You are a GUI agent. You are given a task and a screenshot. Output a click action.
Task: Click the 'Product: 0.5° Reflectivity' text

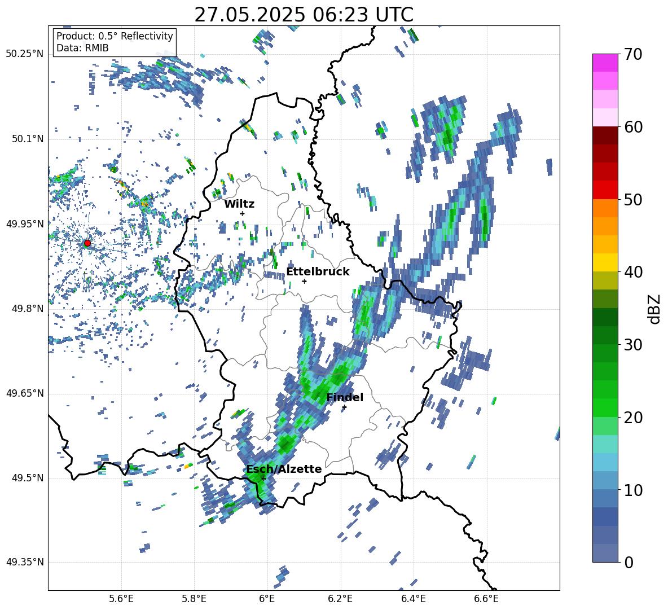tap(115, 36)
